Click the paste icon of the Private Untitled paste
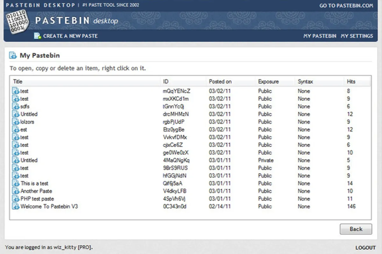 (16, 160)
